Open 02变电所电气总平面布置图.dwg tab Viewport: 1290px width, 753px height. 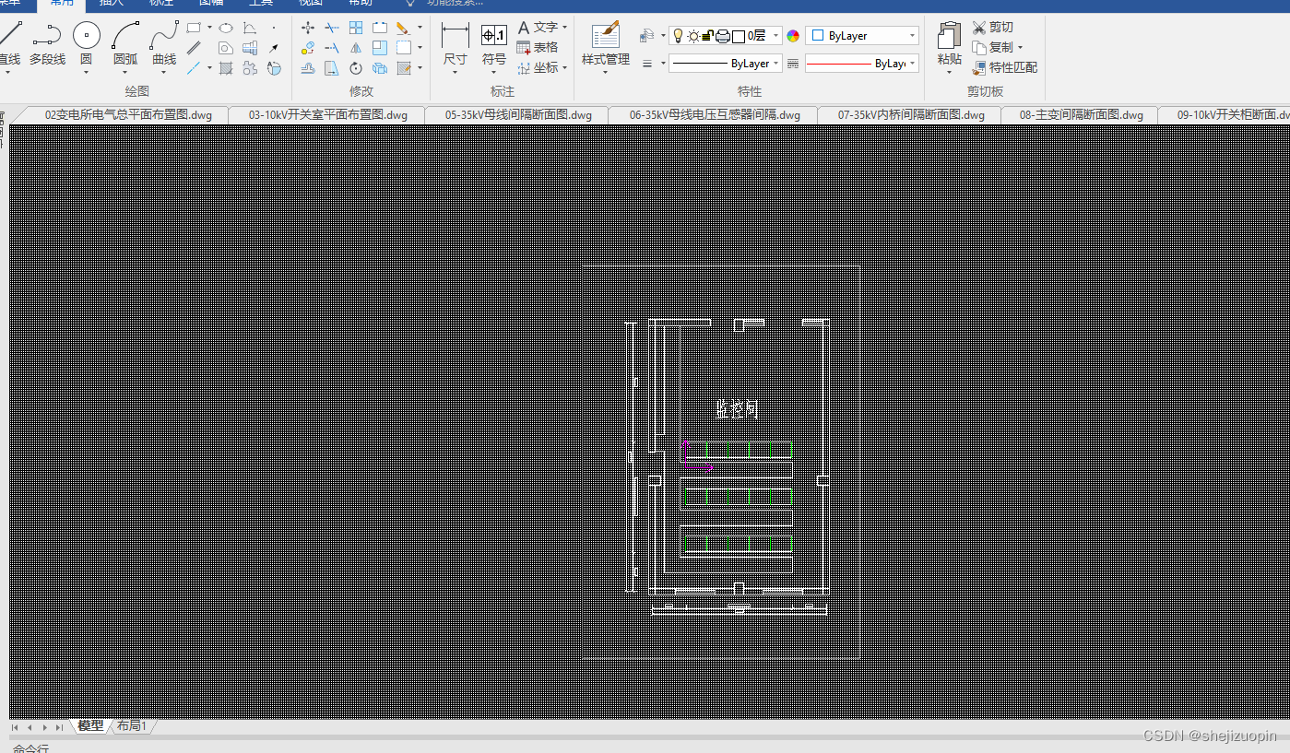129,115
